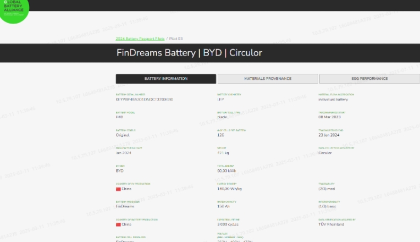Click the rated capacity value '150 Ah'
Viewport: 420px width, 242px height.
(223, 206)
